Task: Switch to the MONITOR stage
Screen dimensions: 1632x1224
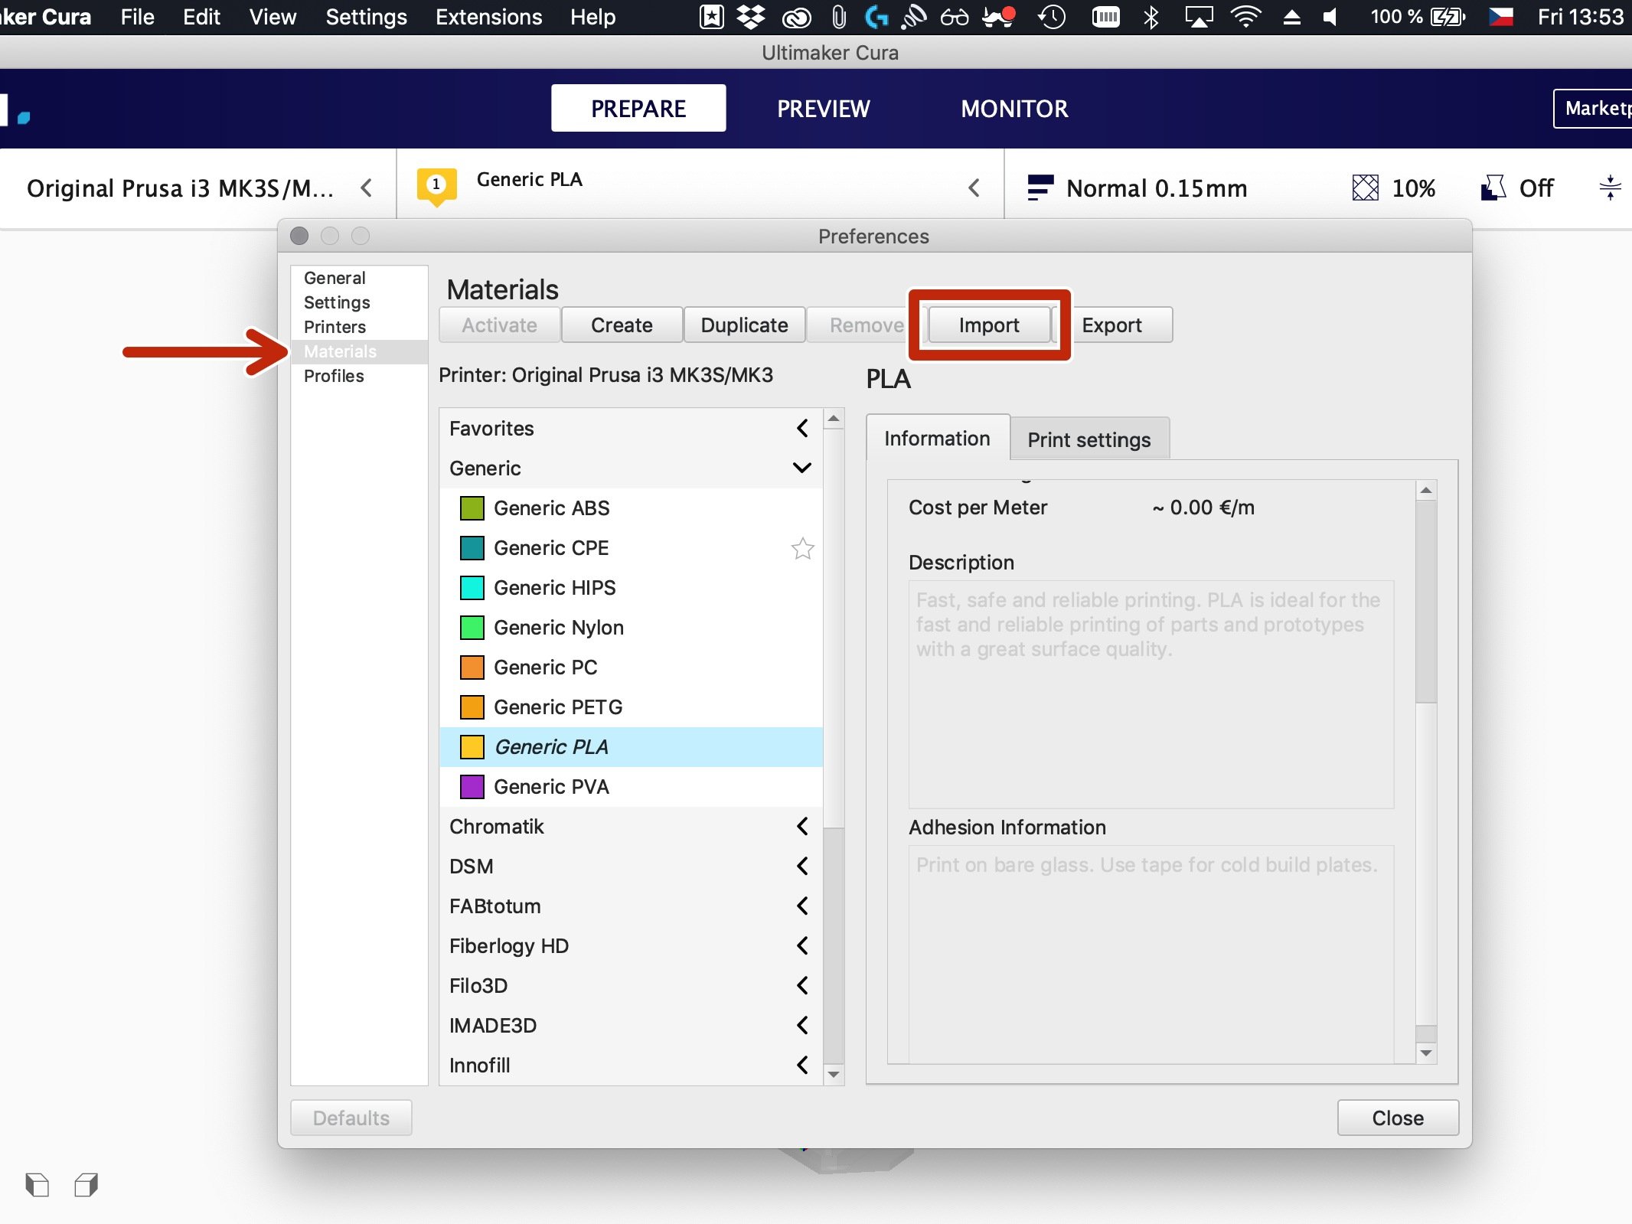Action: point(1014,109)
